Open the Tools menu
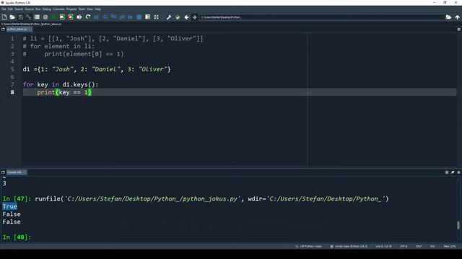The image size is (462, 259). [x=82, y=9]
